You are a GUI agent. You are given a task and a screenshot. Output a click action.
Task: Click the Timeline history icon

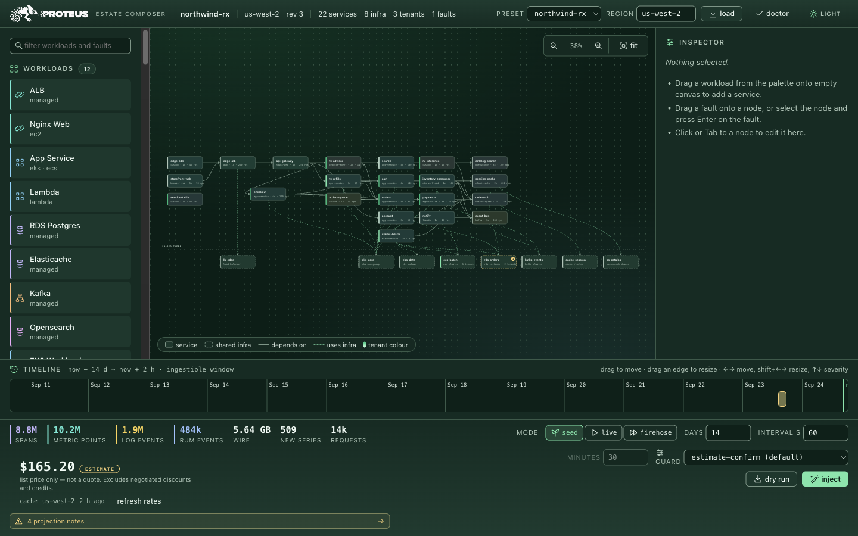tap(14, 369)
